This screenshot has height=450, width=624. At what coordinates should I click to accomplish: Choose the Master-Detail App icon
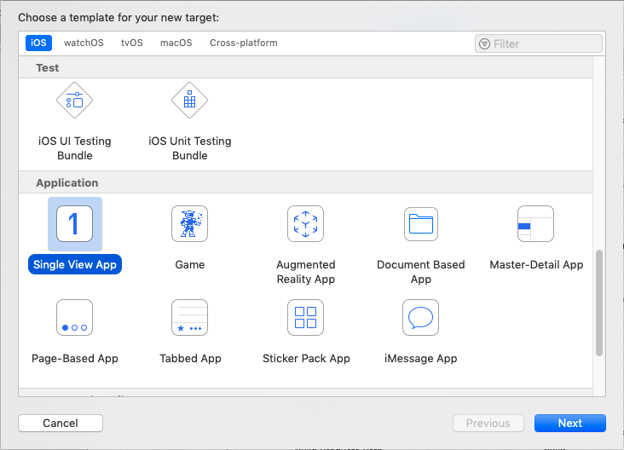tap(535, 224)
